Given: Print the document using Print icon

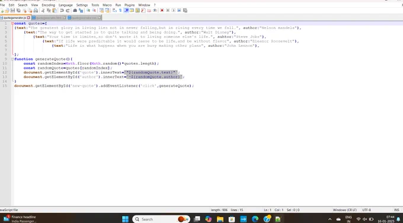Looking at the screenshot, I should tap(36, 10).
